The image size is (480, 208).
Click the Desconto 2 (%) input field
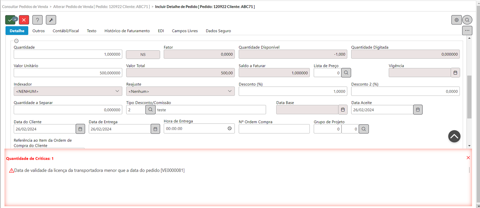pyautogui.click(x=406, y=91)
